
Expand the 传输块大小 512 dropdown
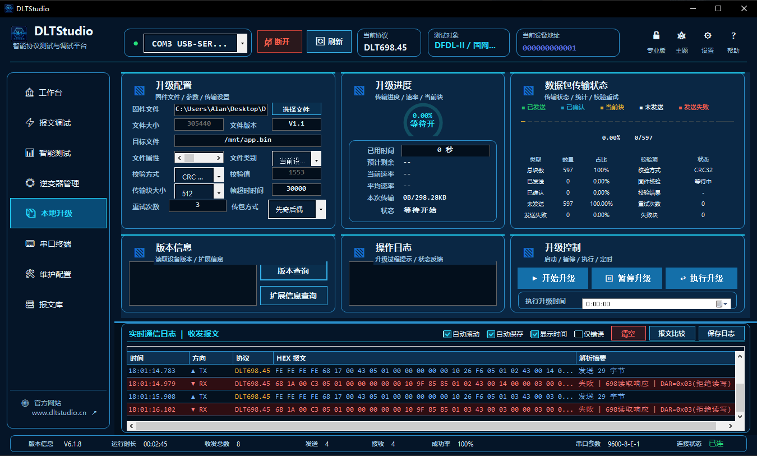pos(218,192)
